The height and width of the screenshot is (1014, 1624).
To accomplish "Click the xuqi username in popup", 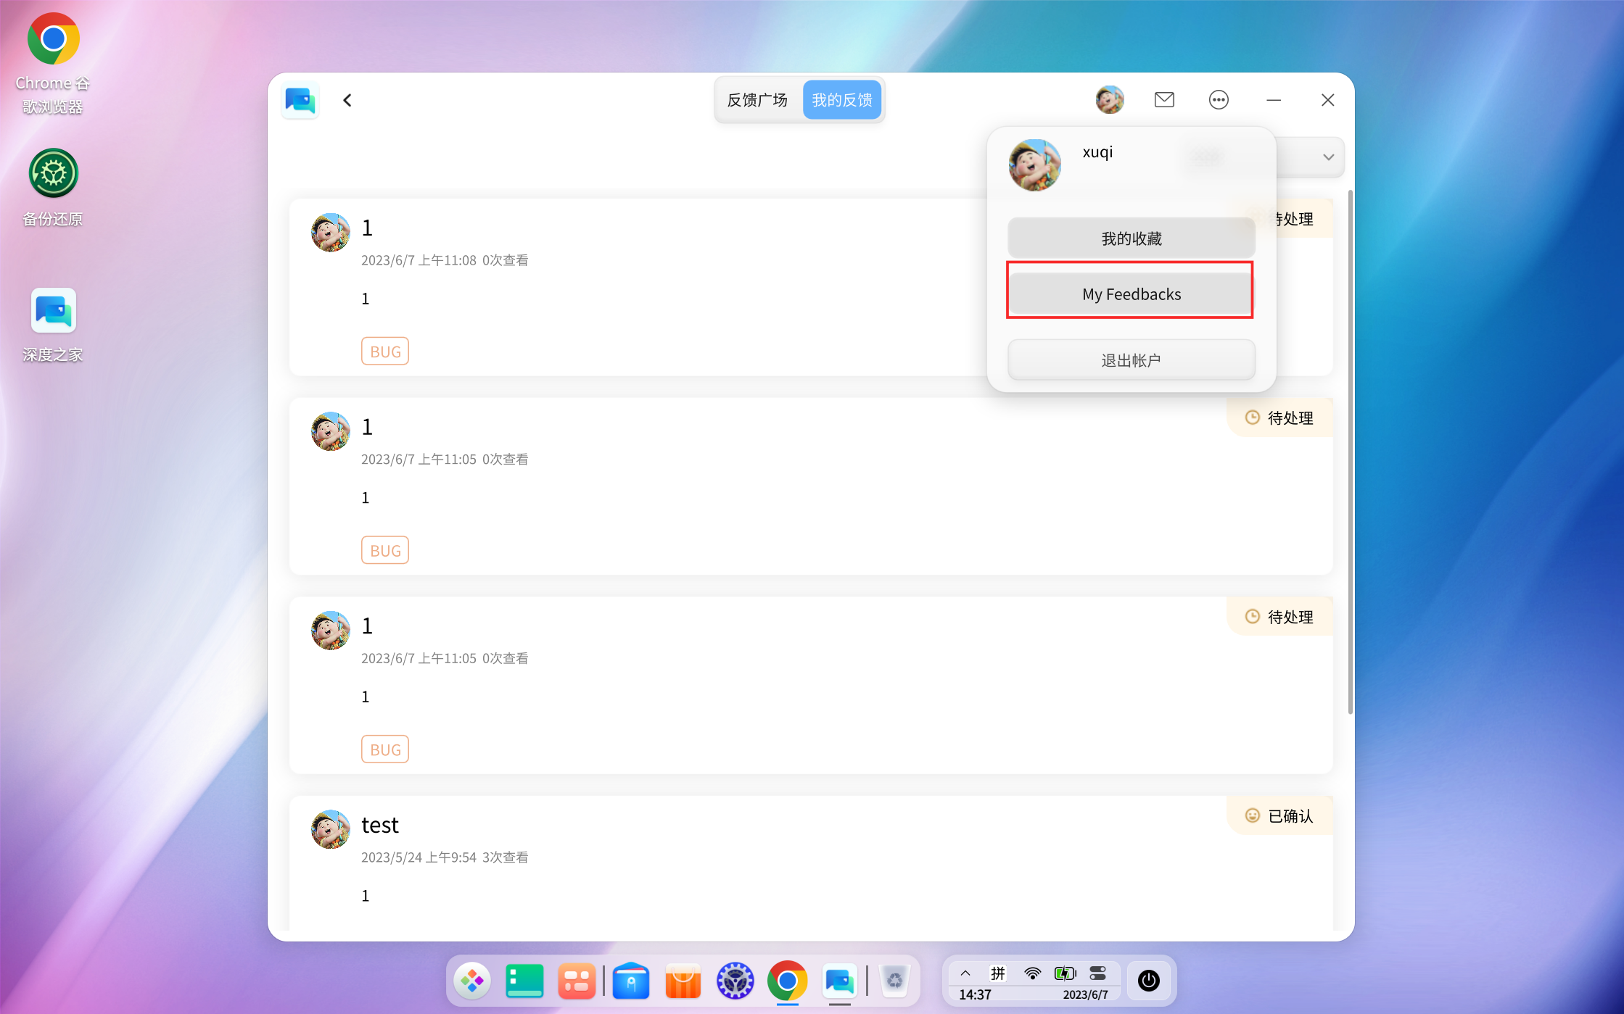I will tap(1097, 152).
